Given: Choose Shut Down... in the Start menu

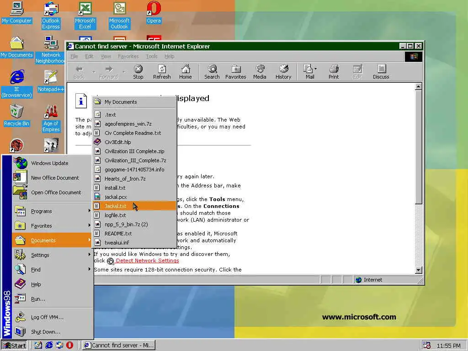Looking at the screenshot, I should 52,332.
